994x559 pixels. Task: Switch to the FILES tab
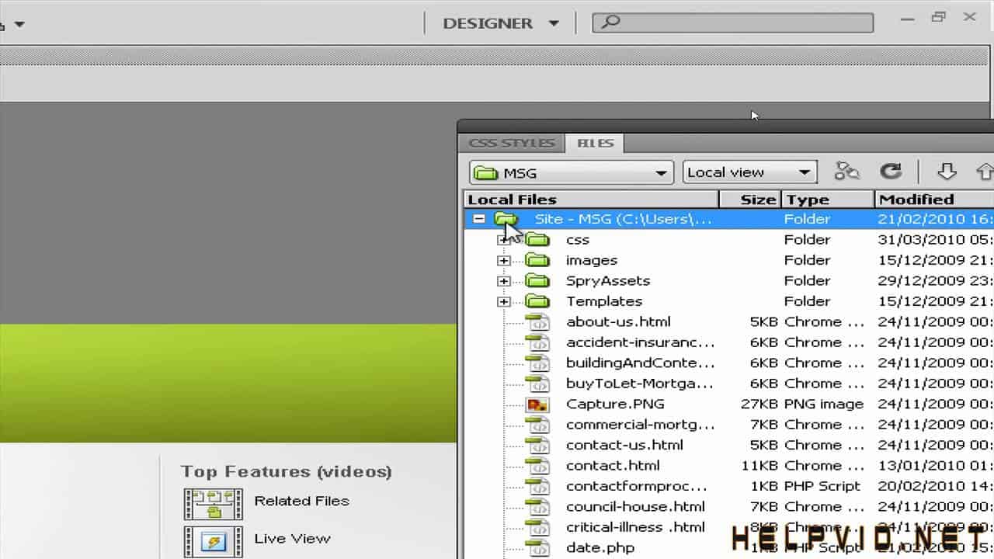pyautogui.click(x=595, y=144)
